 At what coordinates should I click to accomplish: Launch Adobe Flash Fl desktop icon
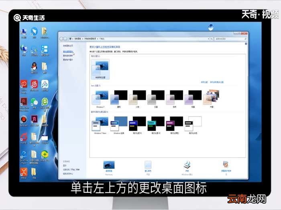tap(24, 102)
